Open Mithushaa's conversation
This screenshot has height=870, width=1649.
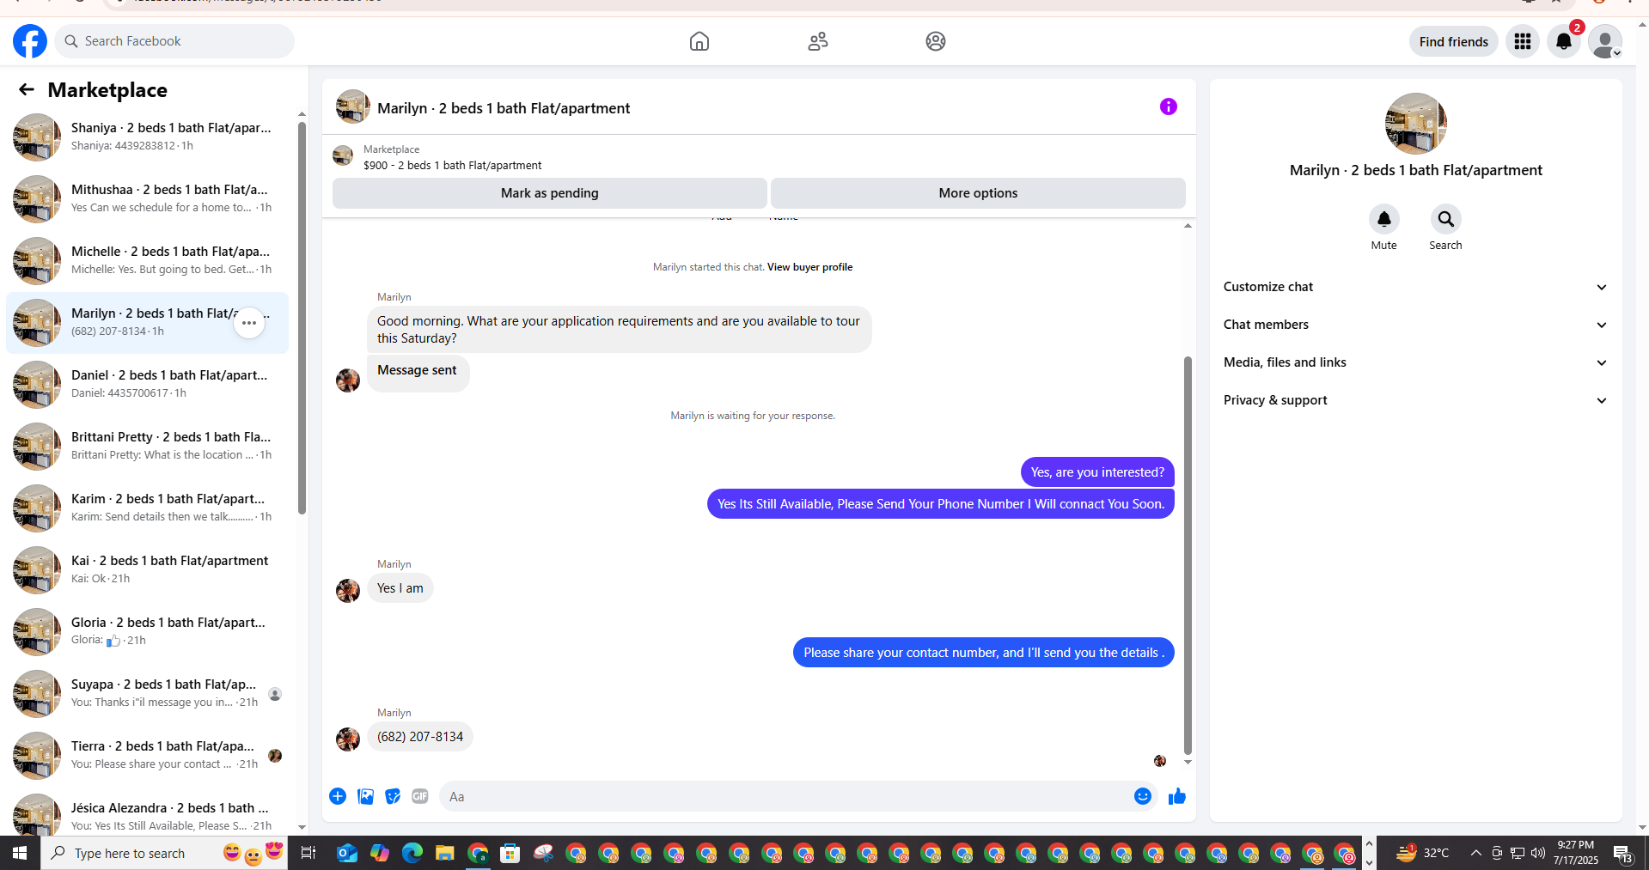[x=148, y=199]
